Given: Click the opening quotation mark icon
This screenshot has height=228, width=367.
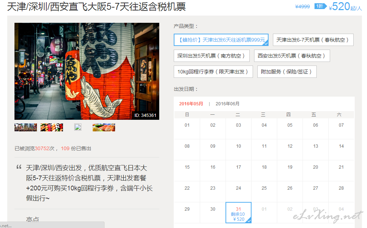Looking at the screenshot, I should [x=19, y=167].
